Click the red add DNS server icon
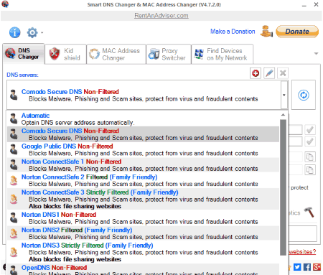 pyautogui.click(x=256, y=73)
